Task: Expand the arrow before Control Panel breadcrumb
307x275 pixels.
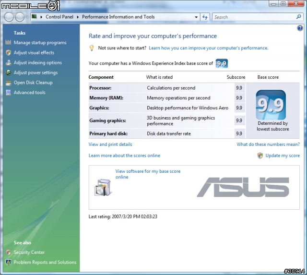Action: (42, 17)
